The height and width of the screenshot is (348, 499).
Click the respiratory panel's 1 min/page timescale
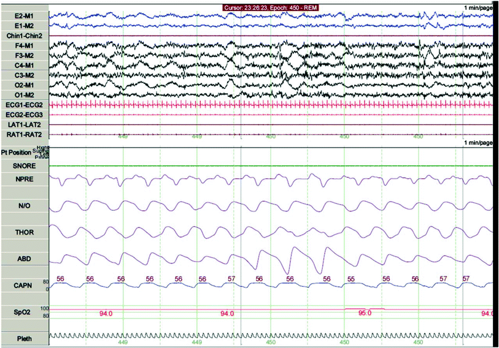coord(478,143)
